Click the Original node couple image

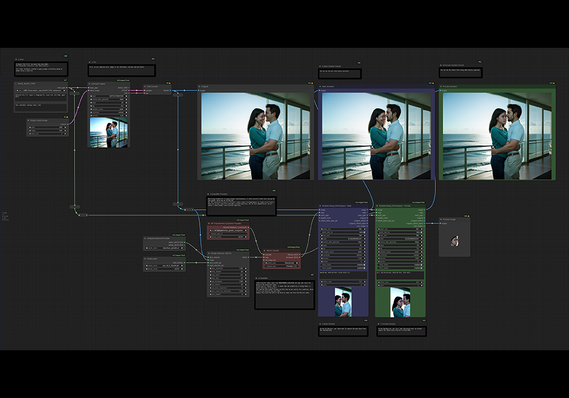(255, 136)
